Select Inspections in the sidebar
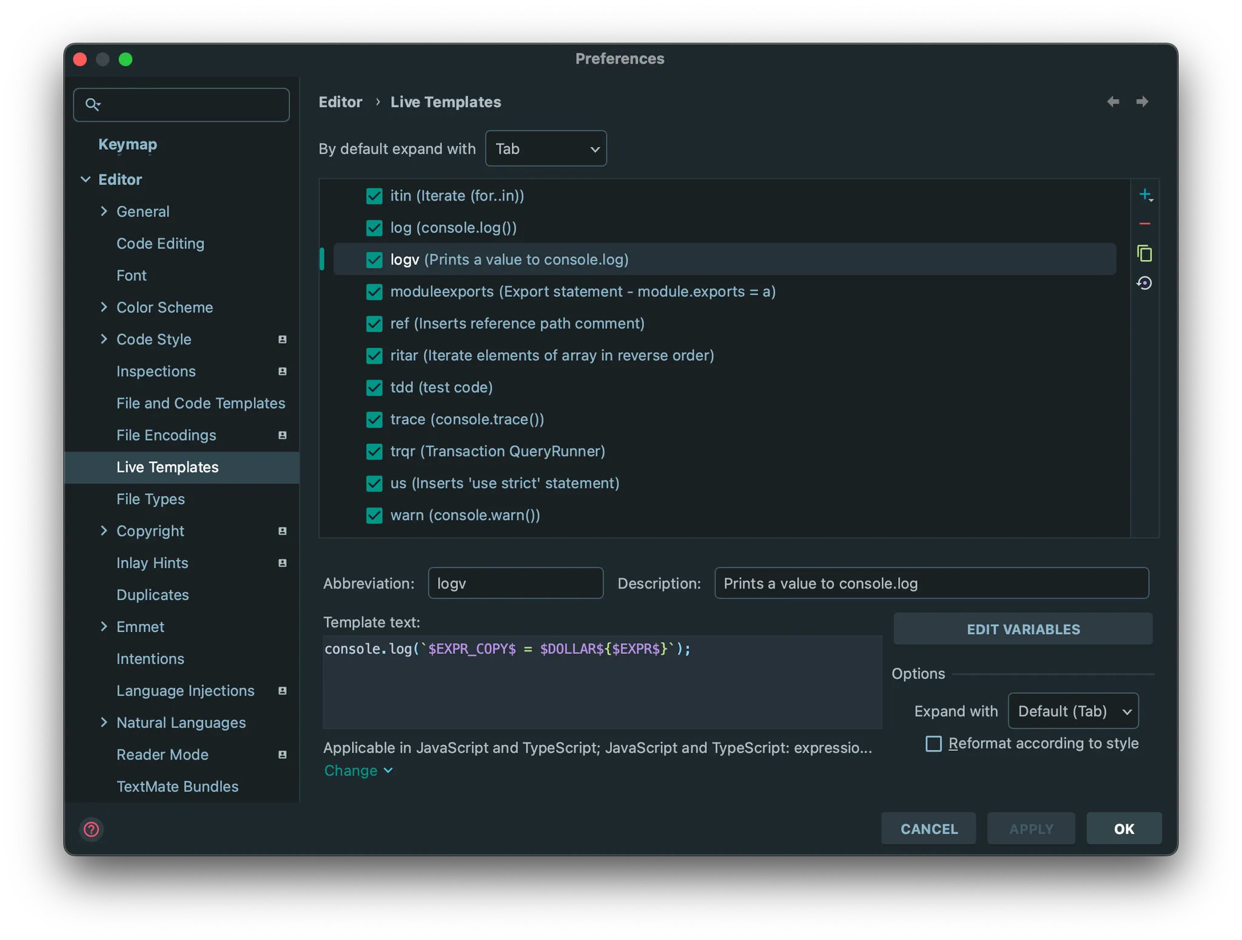 [x=156, y=371]
